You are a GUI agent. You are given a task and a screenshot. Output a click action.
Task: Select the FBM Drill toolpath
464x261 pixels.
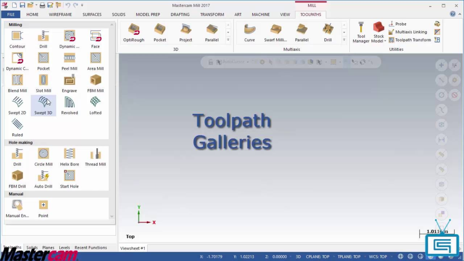pyautogui.click(x=17, y=179)
